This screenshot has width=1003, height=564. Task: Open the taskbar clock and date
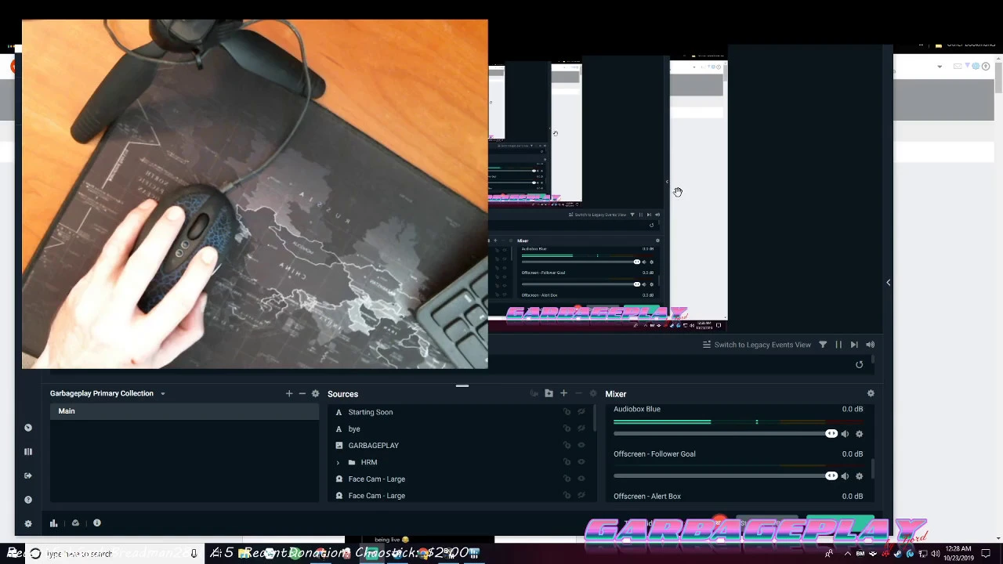(959, 553)
